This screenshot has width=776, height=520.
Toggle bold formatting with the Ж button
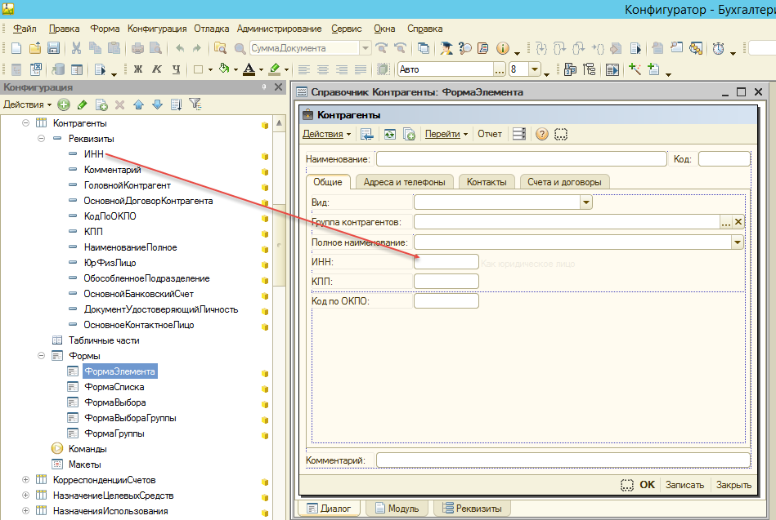[137, 69]
